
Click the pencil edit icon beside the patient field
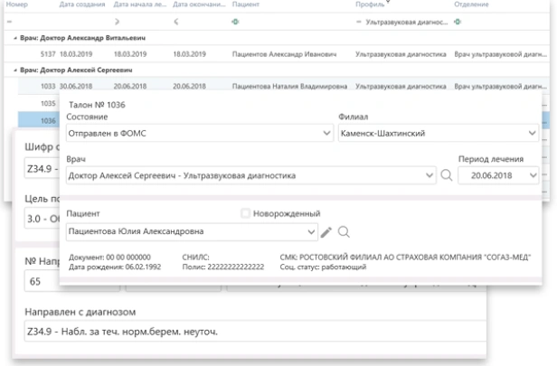[326, 231]
